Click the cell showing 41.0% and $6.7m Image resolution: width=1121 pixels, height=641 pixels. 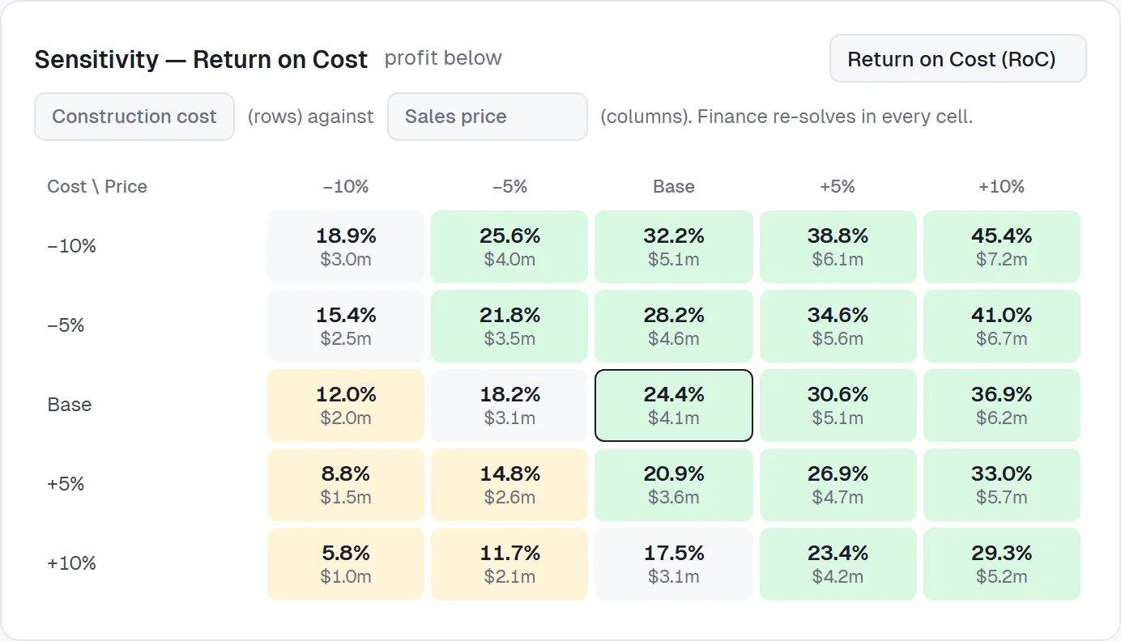pos(1002,326)
